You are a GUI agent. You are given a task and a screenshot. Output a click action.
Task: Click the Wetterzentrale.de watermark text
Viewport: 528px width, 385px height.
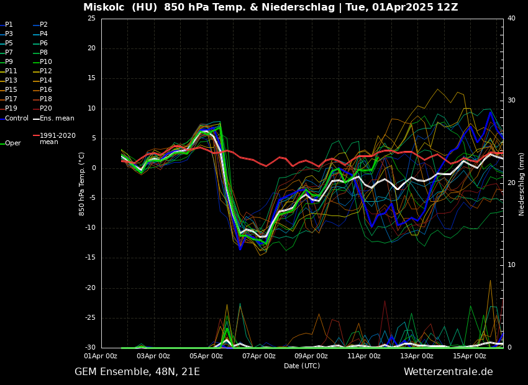(x=448, y=372)
